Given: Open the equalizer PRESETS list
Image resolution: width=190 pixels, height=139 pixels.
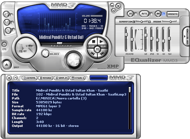Looking at the screenshot, I should tap(173, 14).
